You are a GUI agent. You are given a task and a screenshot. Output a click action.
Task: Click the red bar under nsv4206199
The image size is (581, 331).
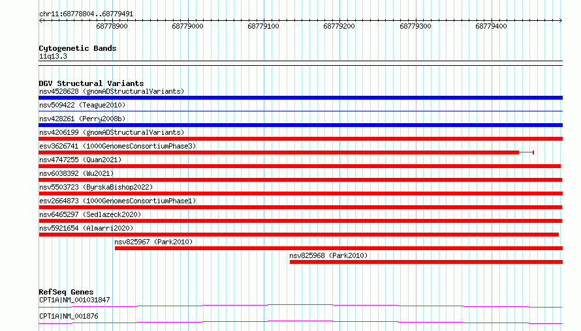(300, 139)
